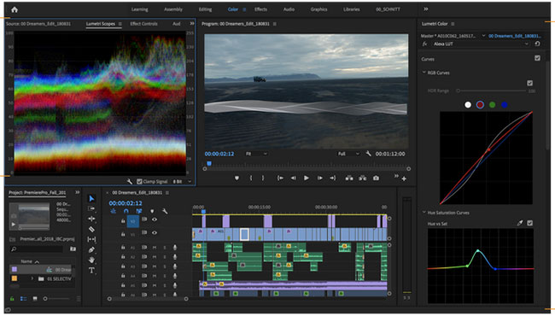
Task: Play the program monitor sequence
Action: (307, 178)
